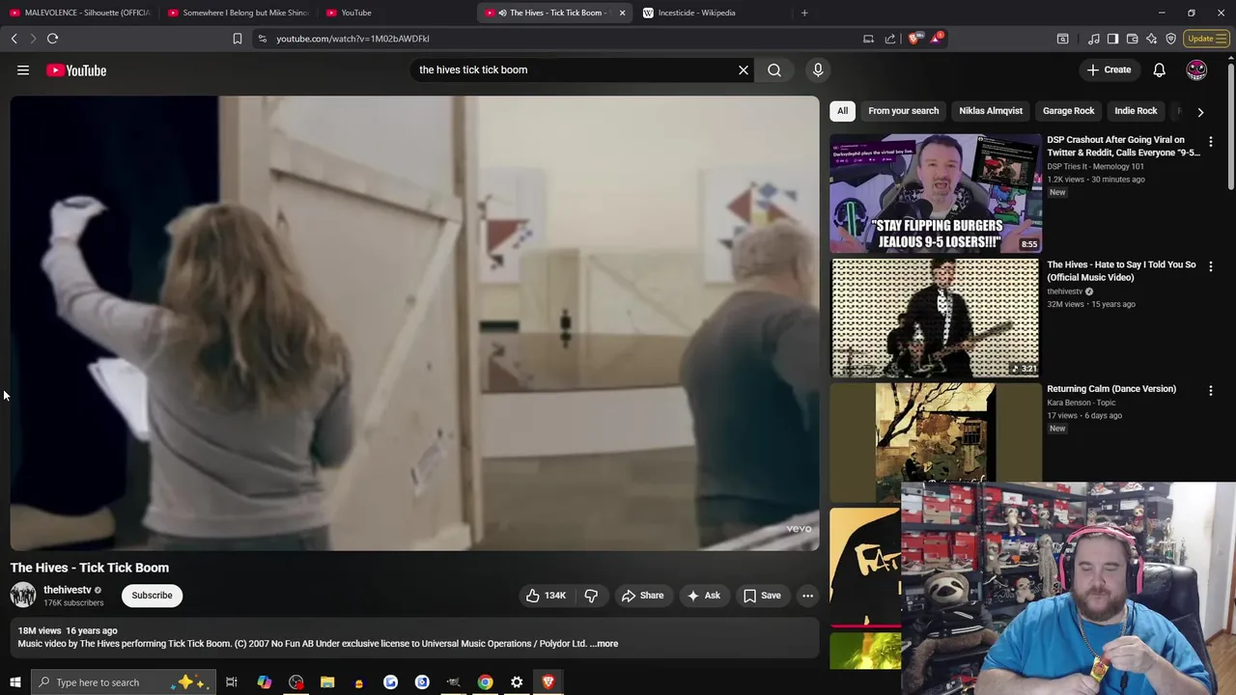The width and height of the screenshot is (1236, 695).
Task: Open the YouTube guide hamburger menu
Action: click(x=23, y=69)
